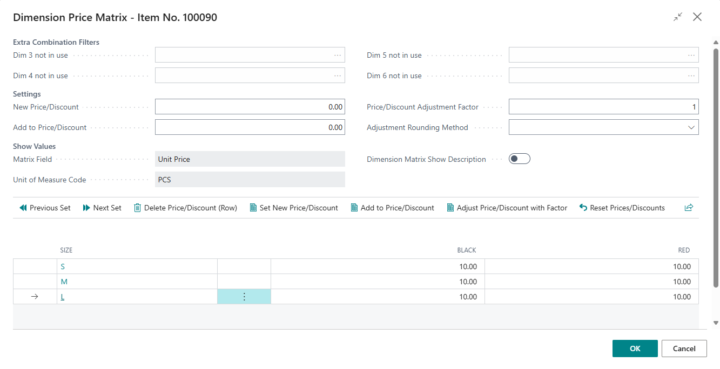Open lookup for Dim 5 not in use

691,55
